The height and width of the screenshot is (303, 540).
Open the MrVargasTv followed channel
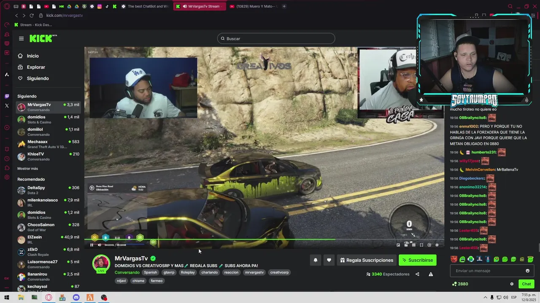48,107
